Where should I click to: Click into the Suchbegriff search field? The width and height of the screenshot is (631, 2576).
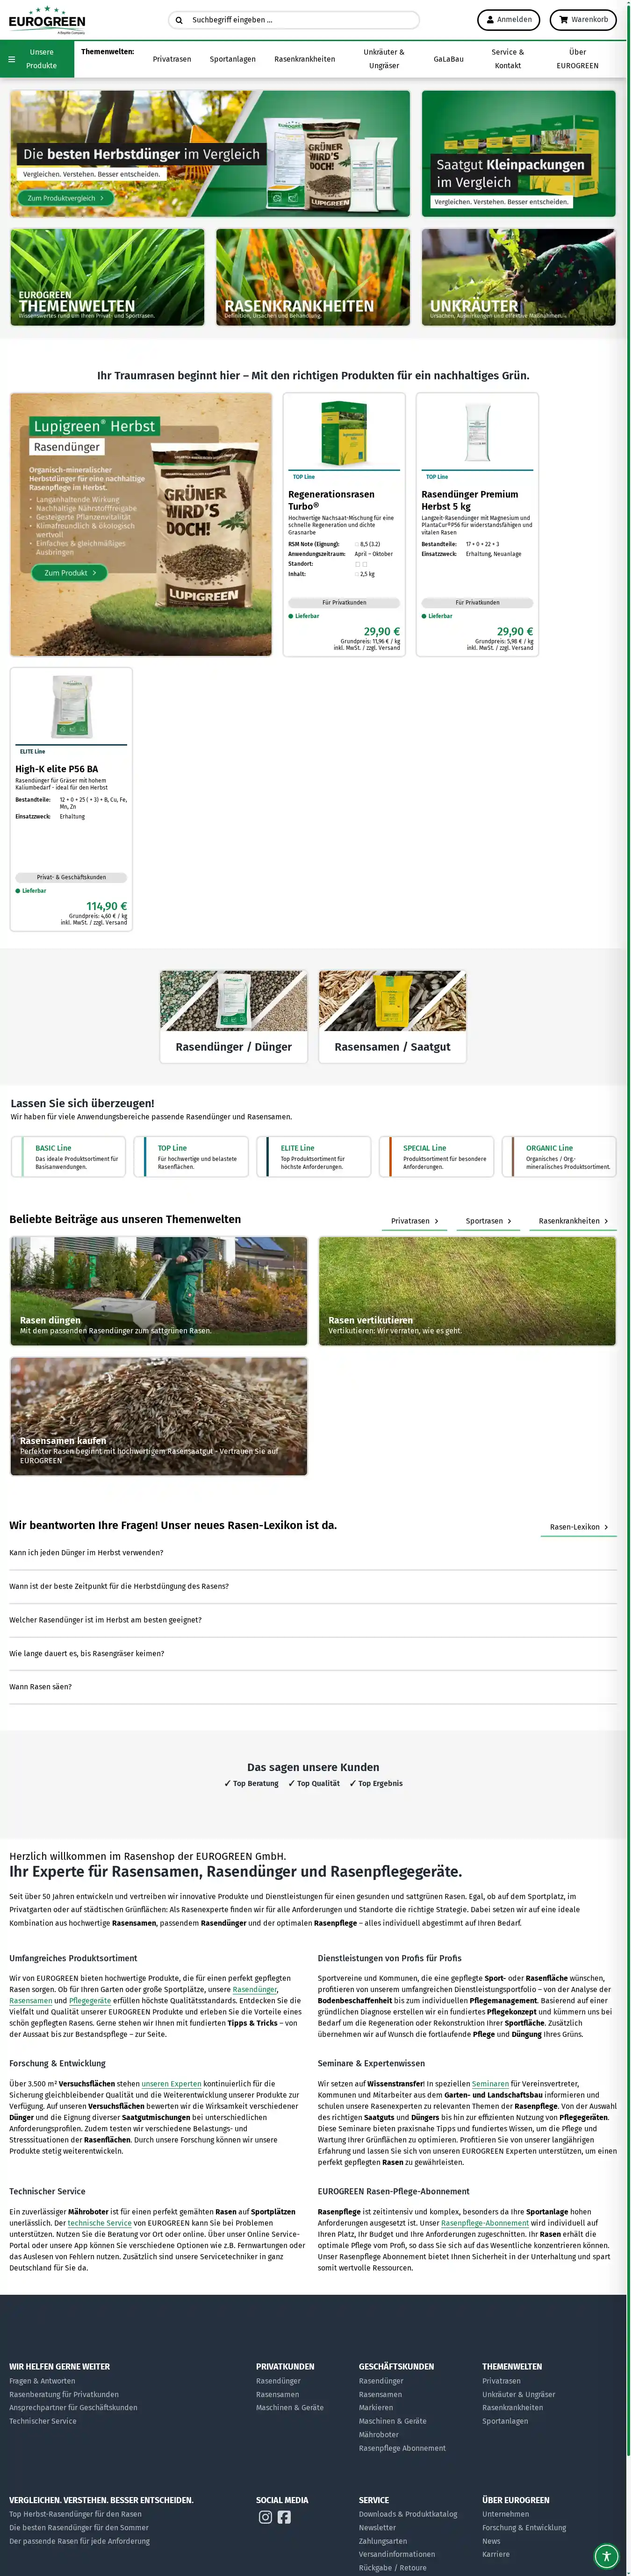point(300,20)
